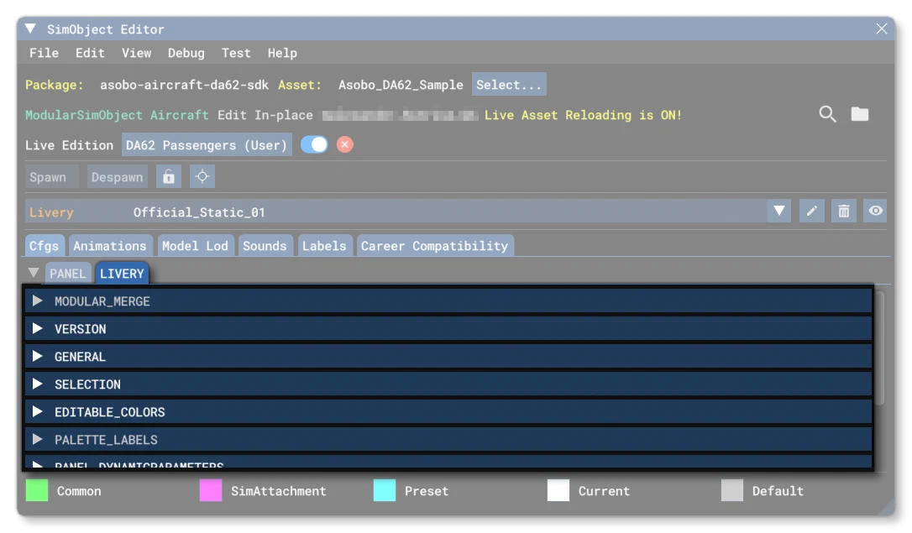This screenshot has width=912, height=533.
Task: Collapse the SimObject Editor window triangle
Action: [30, 29]
